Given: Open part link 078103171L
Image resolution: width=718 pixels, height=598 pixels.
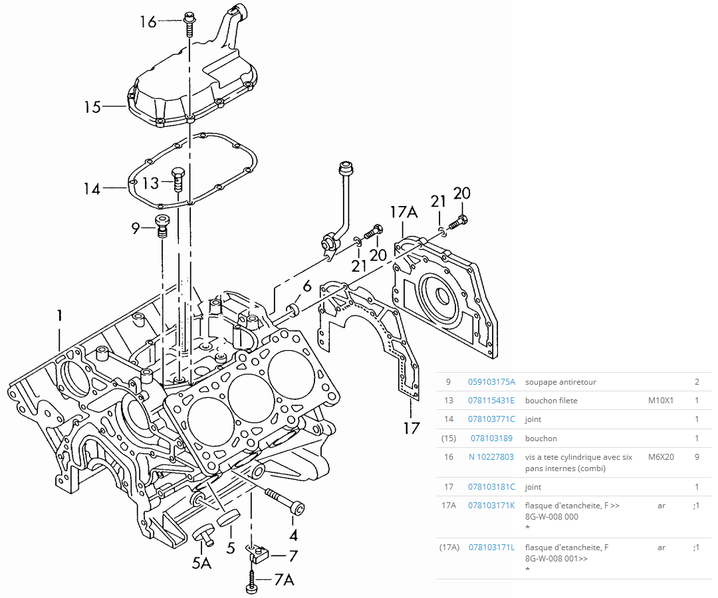Looking at the screenshot, I should pyautogui.click(x=491, y=548).
